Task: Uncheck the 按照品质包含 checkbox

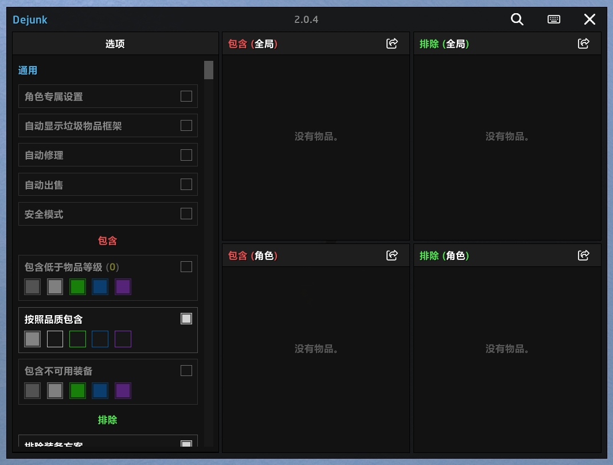Action: click(x=186, y=319)
